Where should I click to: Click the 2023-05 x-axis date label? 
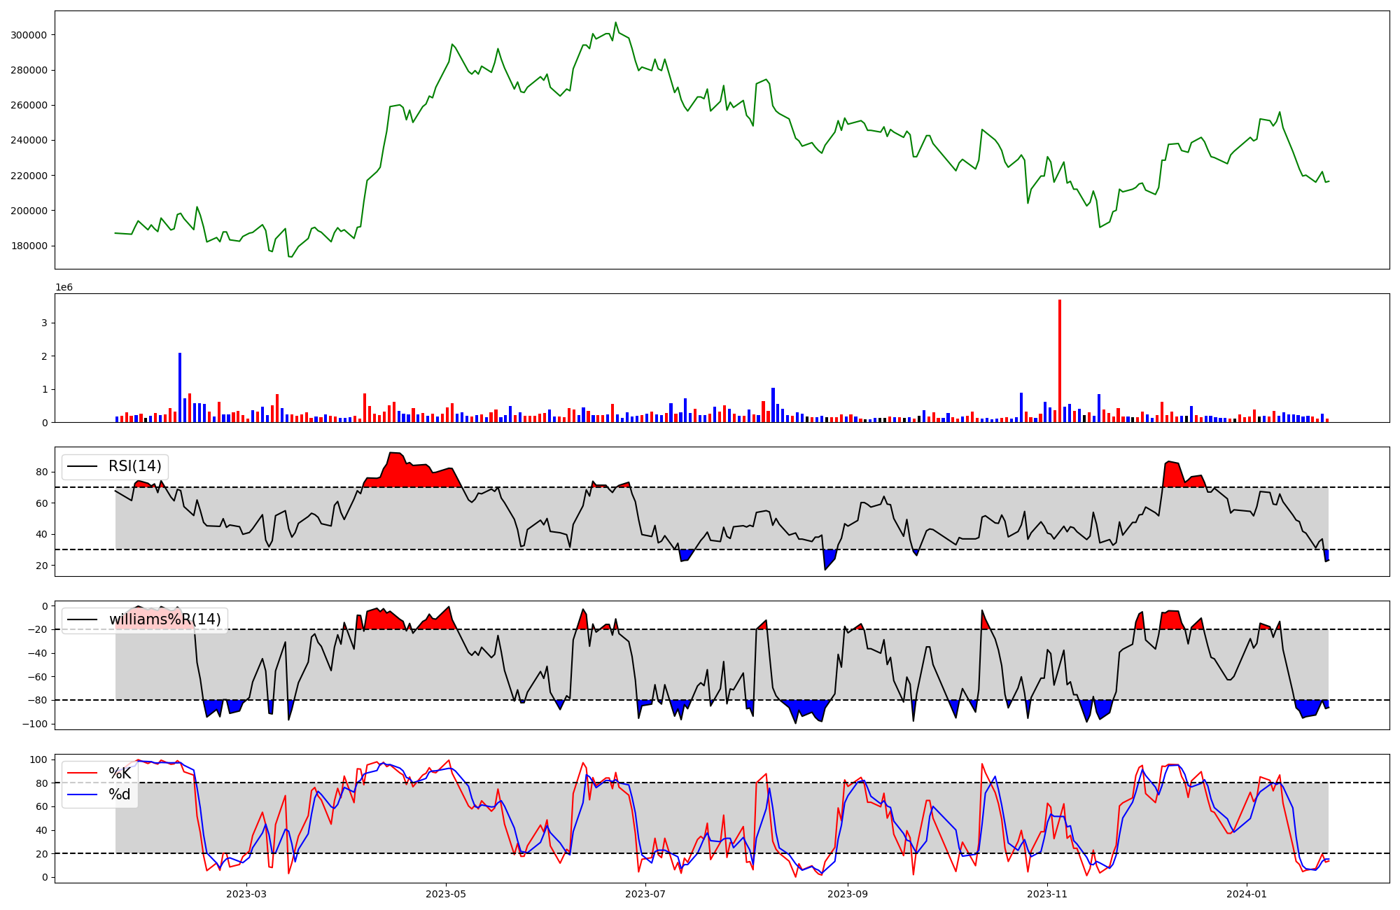point(446,894)
